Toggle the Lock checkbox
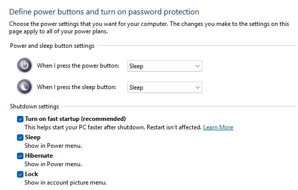 click(20, 174)
